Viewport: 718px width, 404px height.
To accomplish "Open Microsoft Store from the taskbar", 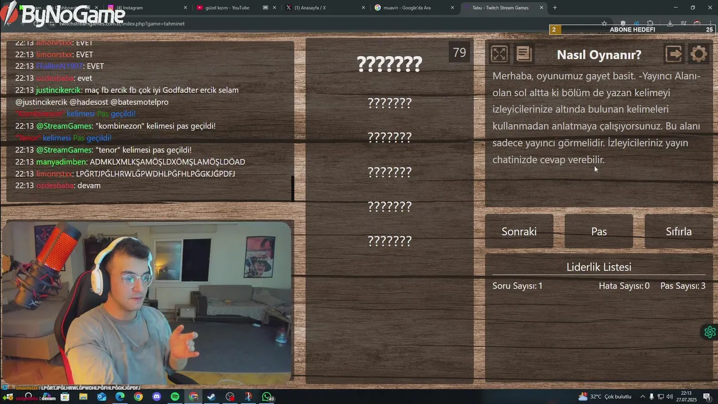I will click(x=65, y=397).
